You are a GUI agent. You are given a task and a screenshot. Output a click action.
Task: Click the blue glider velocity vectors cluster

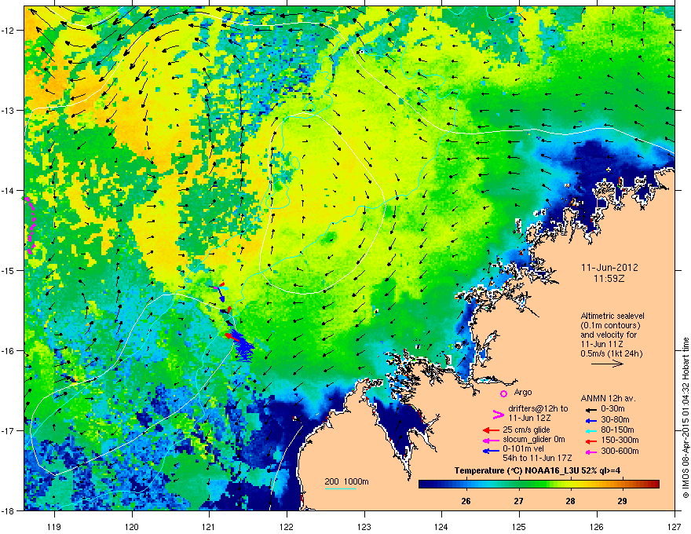243,347
